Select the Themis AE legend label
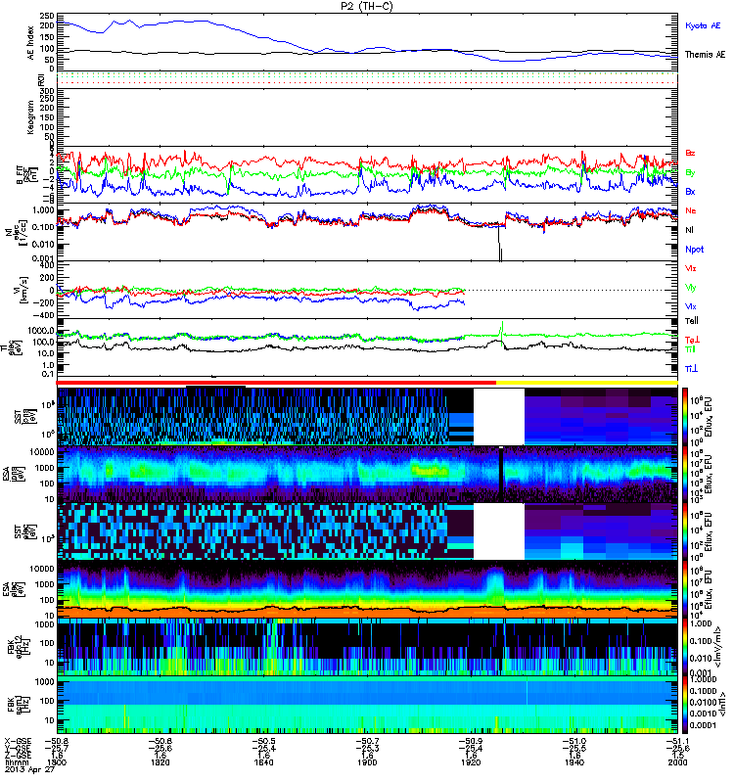The width and height of the screenshot is (734, 783). pos(705,55)
